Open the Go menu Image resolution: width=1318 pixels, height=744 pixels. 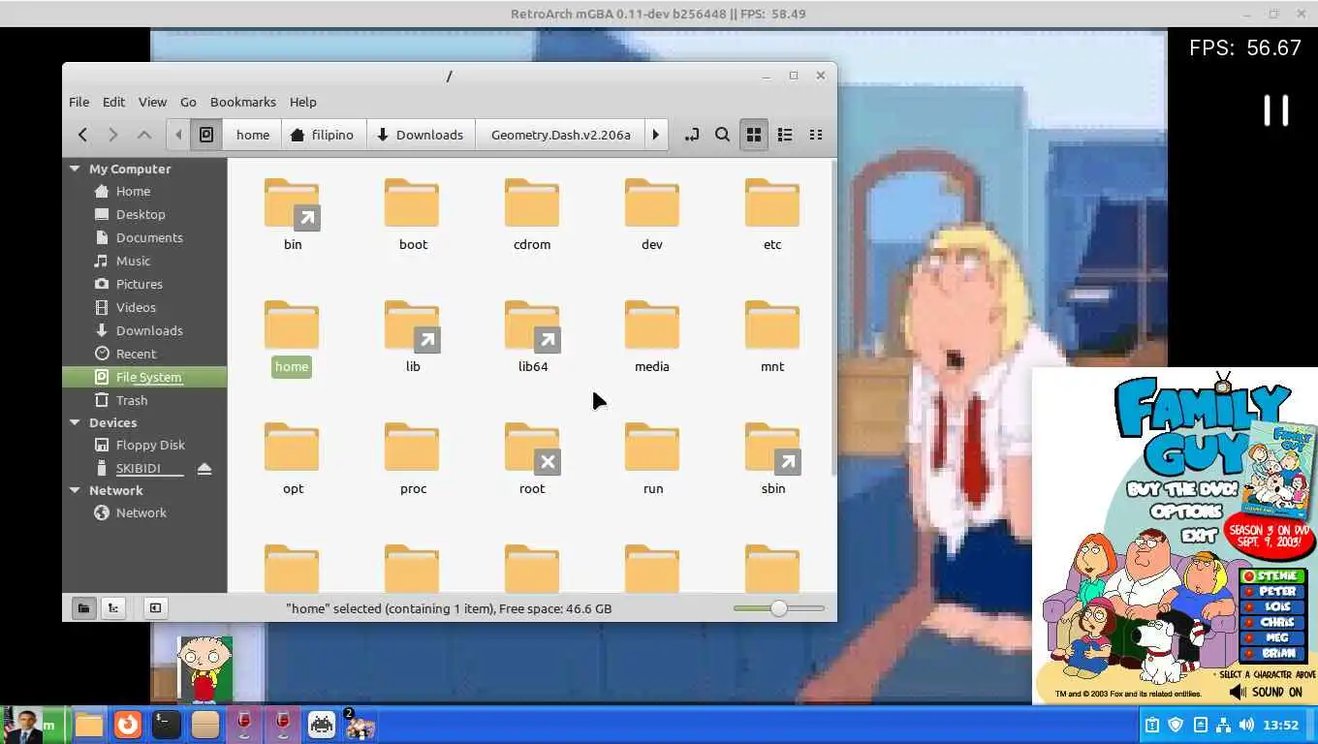click(188, 102)
